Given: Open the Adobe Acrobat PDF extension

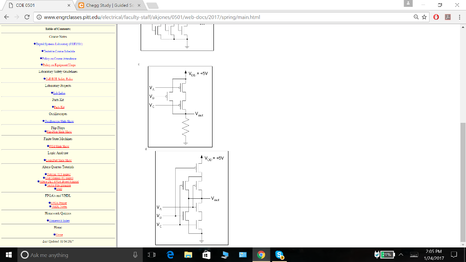Looking at the screenshot, I should pos(448,17).
